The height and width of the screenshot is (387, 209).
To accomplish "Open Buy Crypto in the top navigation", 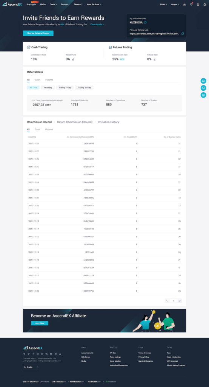I will 31,5.
